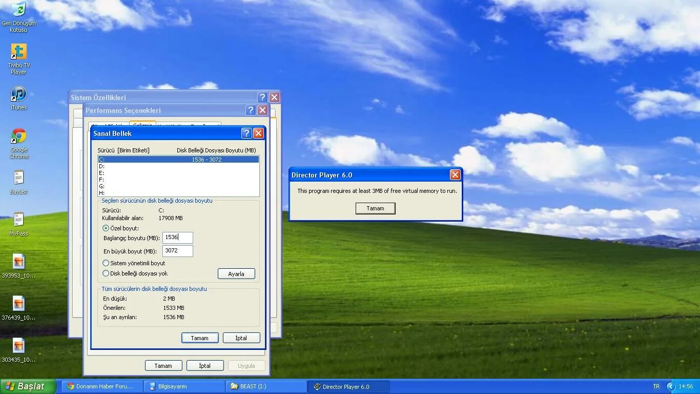Click Tamam in the Director Player error dialog
Viewport: 700px width, 394px height.
point(375,208)
